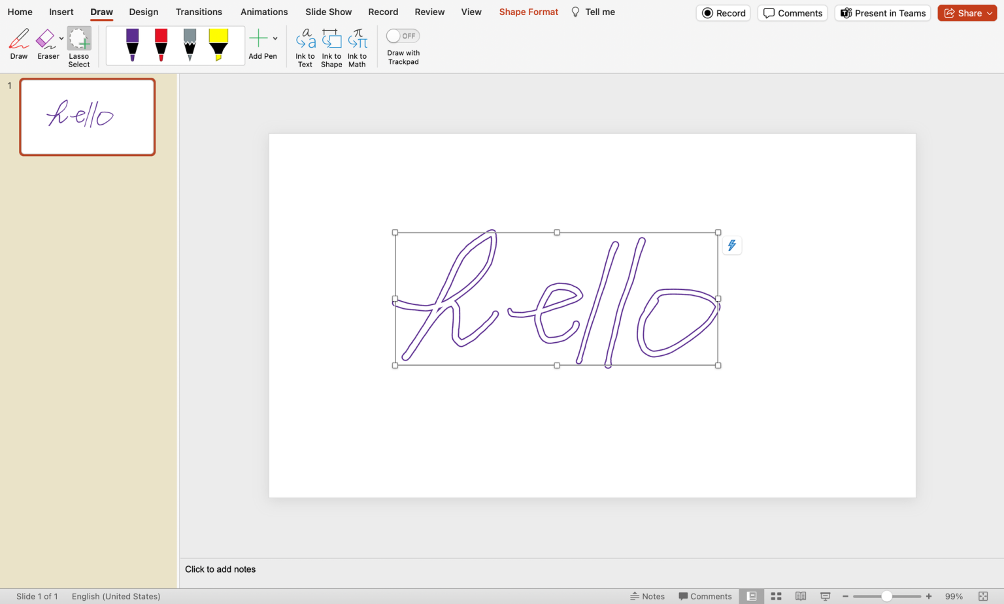
Task: Fit slide to current window icon
Action: [983, 596]
